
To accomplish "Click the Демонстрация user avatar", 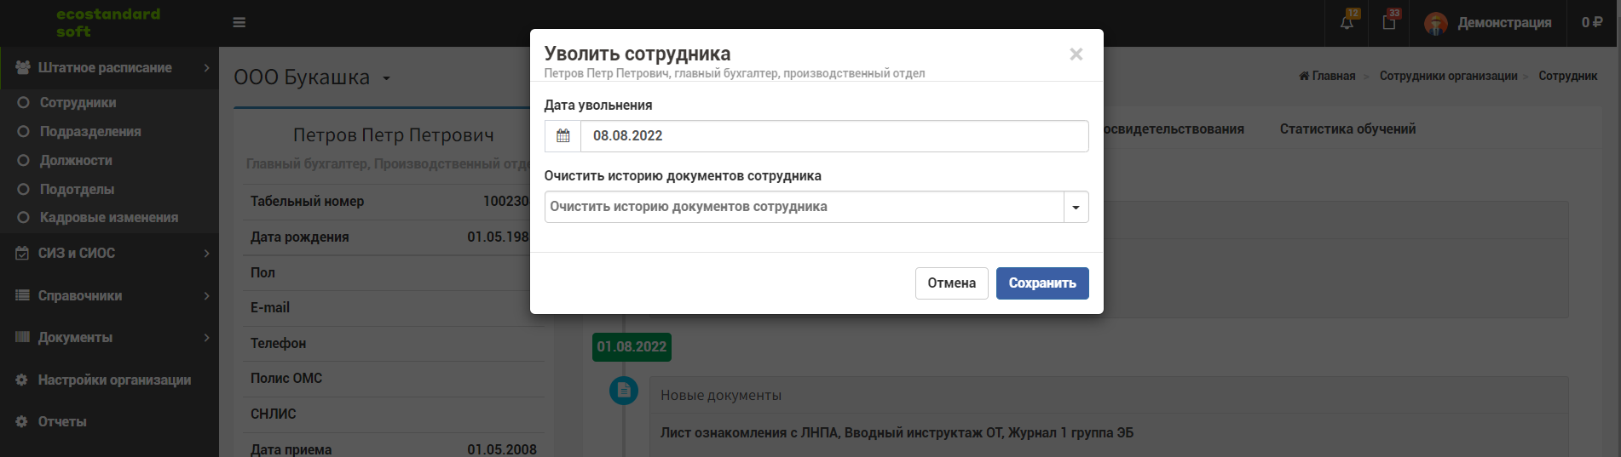I will point(1436,24).
